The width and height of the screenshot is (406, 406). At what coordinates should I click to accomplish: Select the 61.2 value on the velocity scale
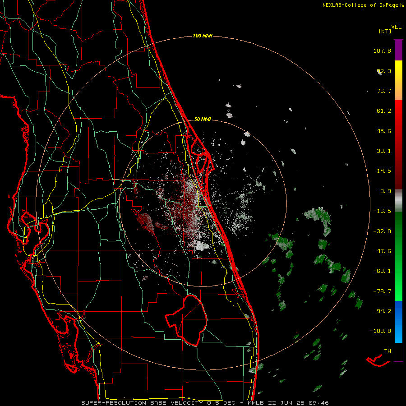point(384,111)
